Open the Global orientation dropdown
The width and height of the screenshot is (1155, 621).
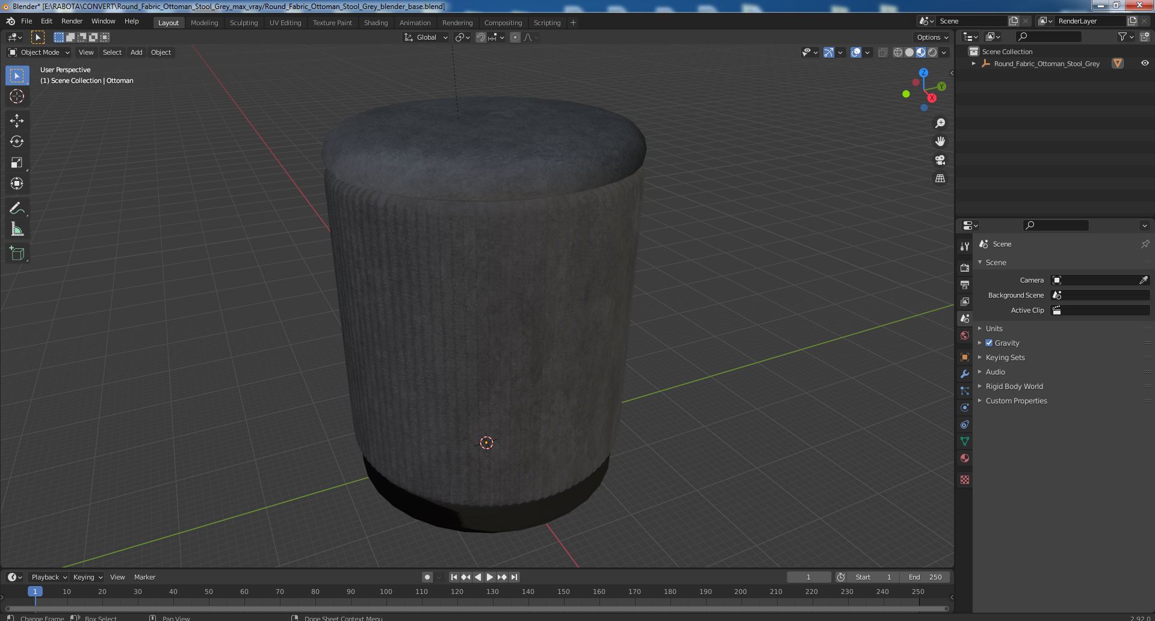coord(426,37)
